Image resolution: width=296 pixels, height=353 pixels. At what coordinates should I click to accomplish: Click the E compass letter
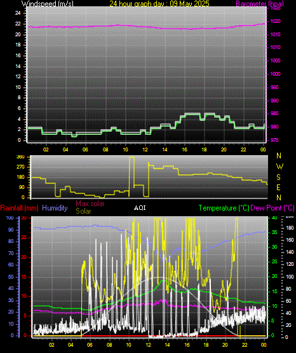click(x=278, y=187)
